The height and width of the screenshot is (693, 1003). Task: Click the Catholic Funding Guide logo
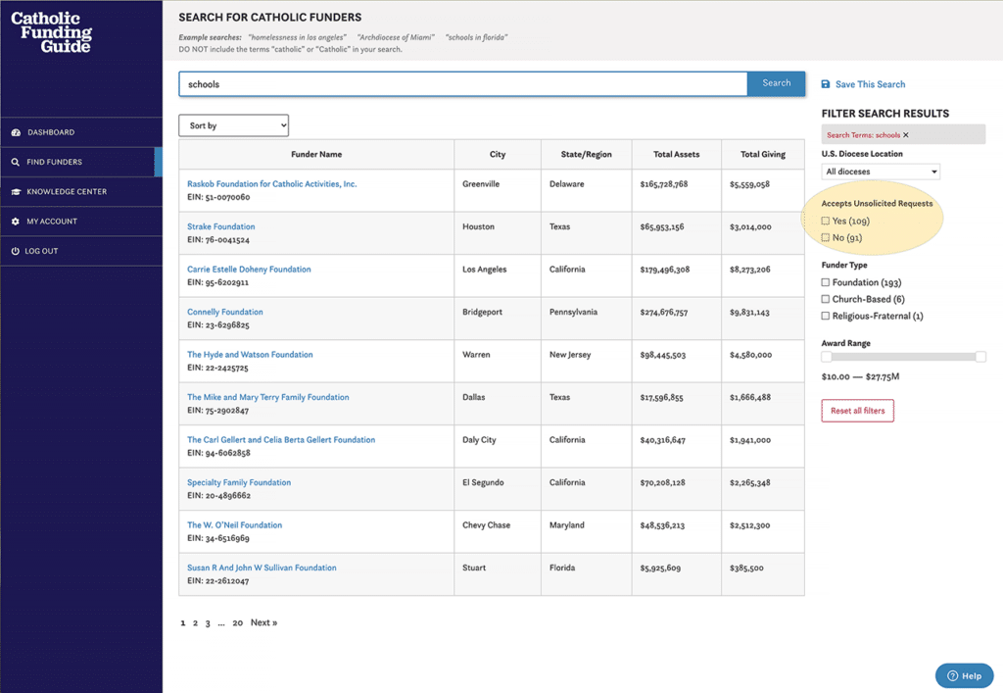pyautogui.click(x=51, y=32)
